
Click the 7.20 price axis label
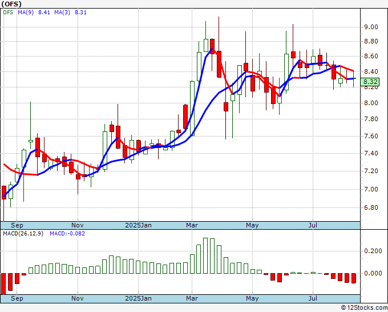371,171
